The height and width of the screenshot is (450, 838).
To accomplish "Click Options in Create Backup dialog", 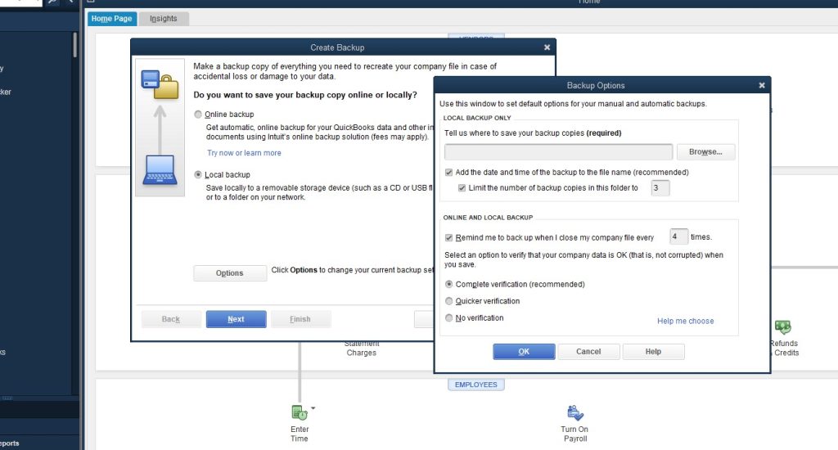I will point(230,273).
